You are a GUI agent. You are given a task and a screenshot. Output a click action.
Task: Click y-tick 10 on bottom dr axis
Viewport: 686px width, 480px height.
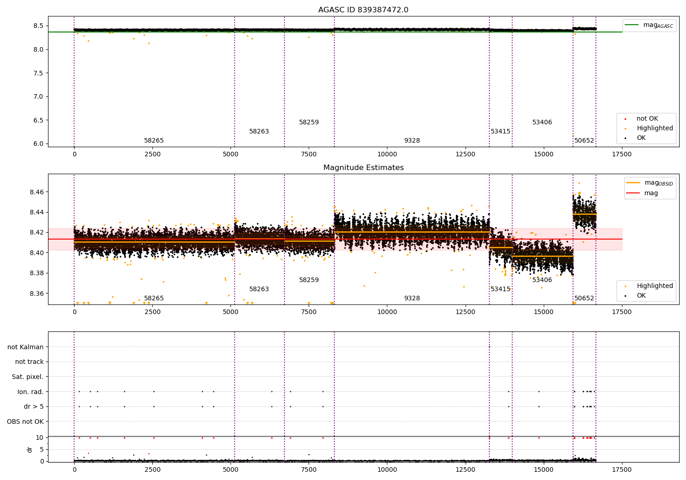tap(40, 437)
